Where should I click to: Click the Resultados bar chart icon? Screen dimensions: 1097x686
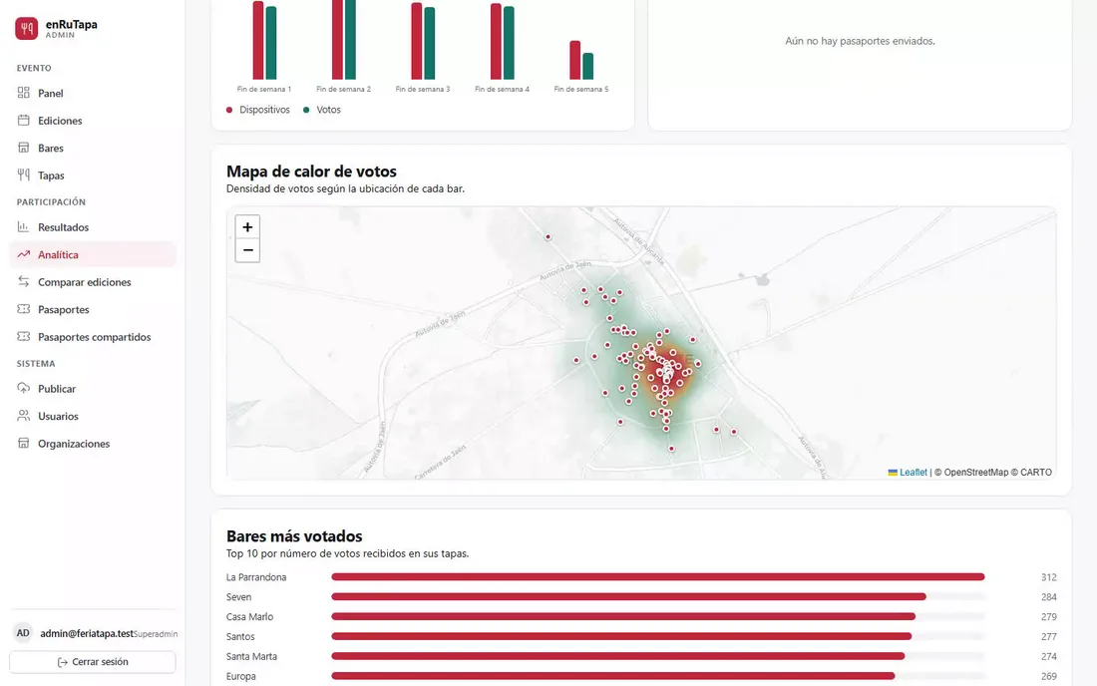coord(24,226)
